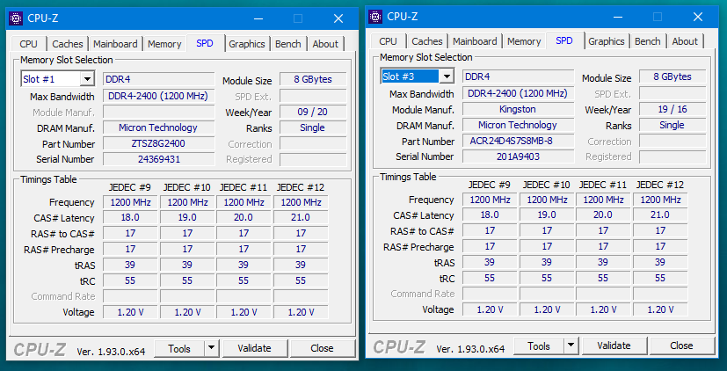Click JEDEC #10 CAS# Latency 19.0 in right window
This screenshot has width=727, height=371.
click(547, 215)
